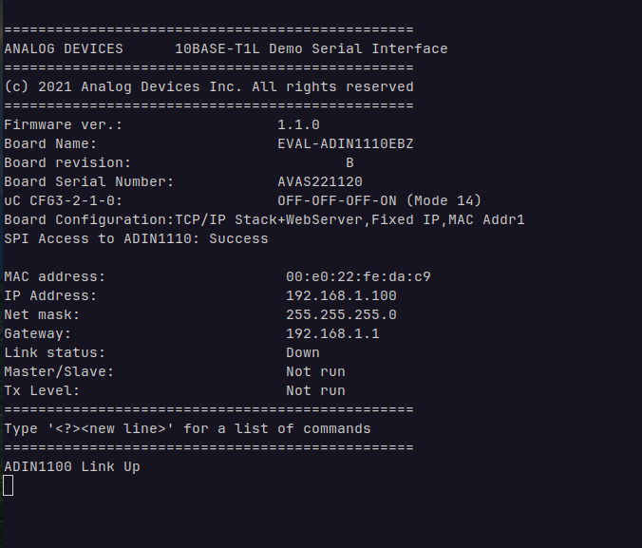The width and height of the screenshot is (642, 548).
Task: Click the '10BASE-T1L Demo Serial Interface' title
Action: (311, 48)
